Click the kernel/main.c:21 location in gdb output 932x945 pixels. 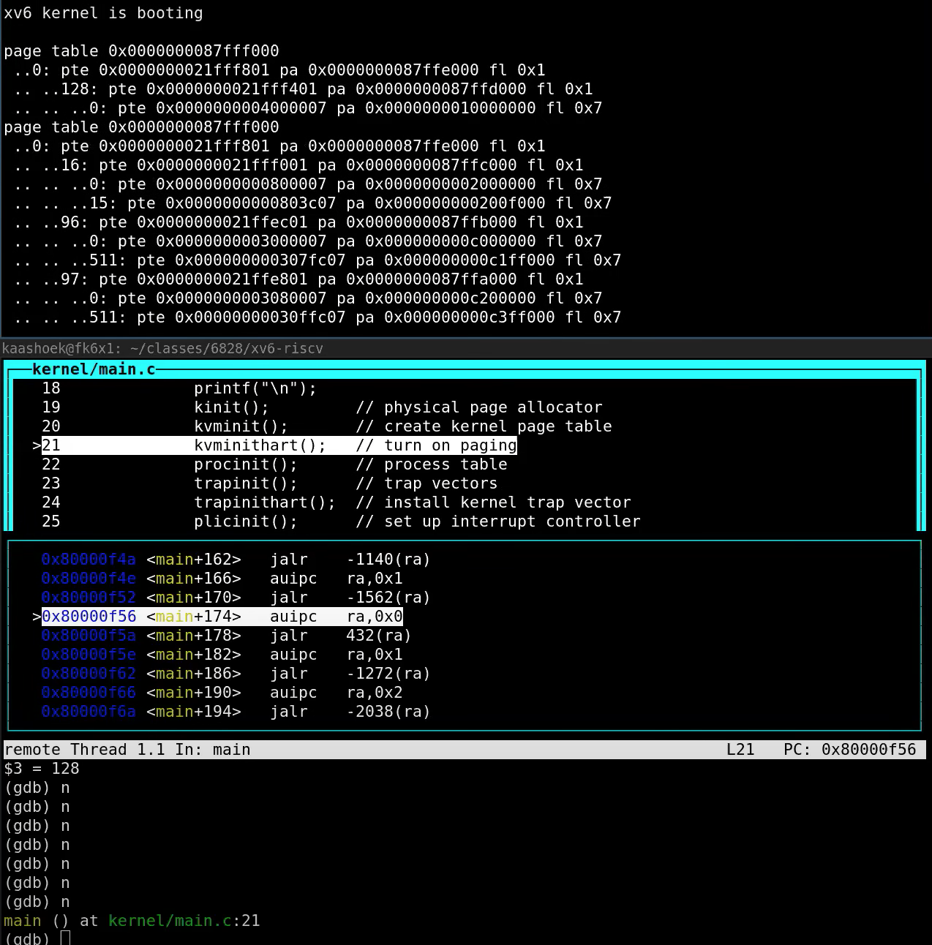184,921
